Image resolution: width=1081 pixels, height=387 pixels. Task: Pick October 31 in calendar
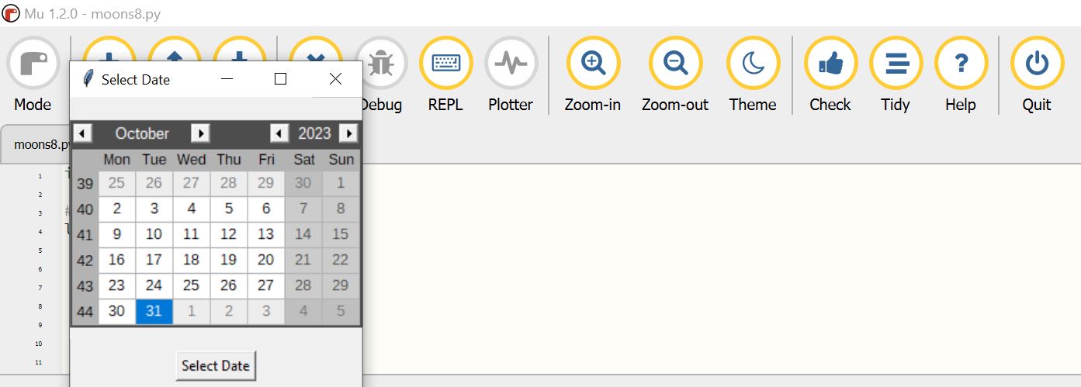click(x=154, y=311)
